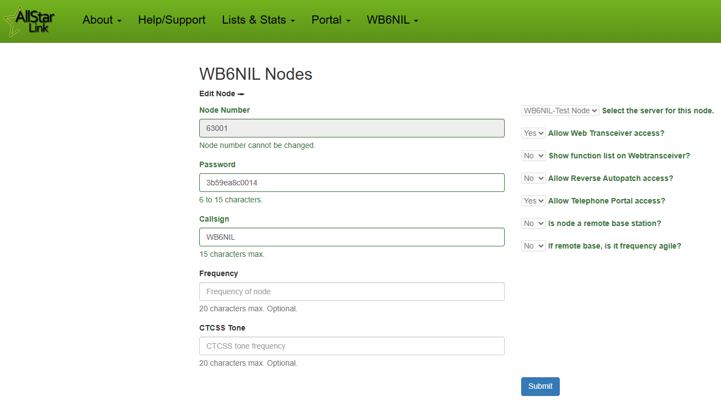721x413 pixels.
Task: Change Allow Web Transceiver access dropdown
Action: click(533, 133)
